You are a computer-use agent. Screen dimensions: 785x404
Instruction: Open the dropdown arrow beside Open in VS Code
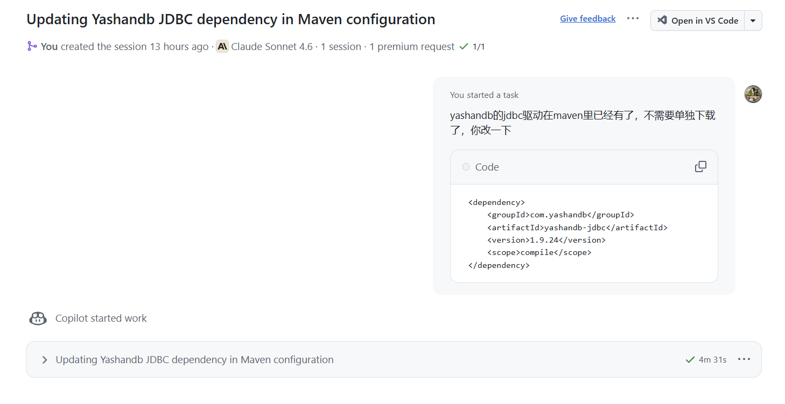[753, 20]
